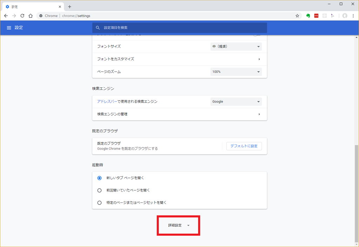Expand the 詳細設定 section
The width and height of the screenshot is (359, 247).
pyautogui.click(x=178, y=226)
